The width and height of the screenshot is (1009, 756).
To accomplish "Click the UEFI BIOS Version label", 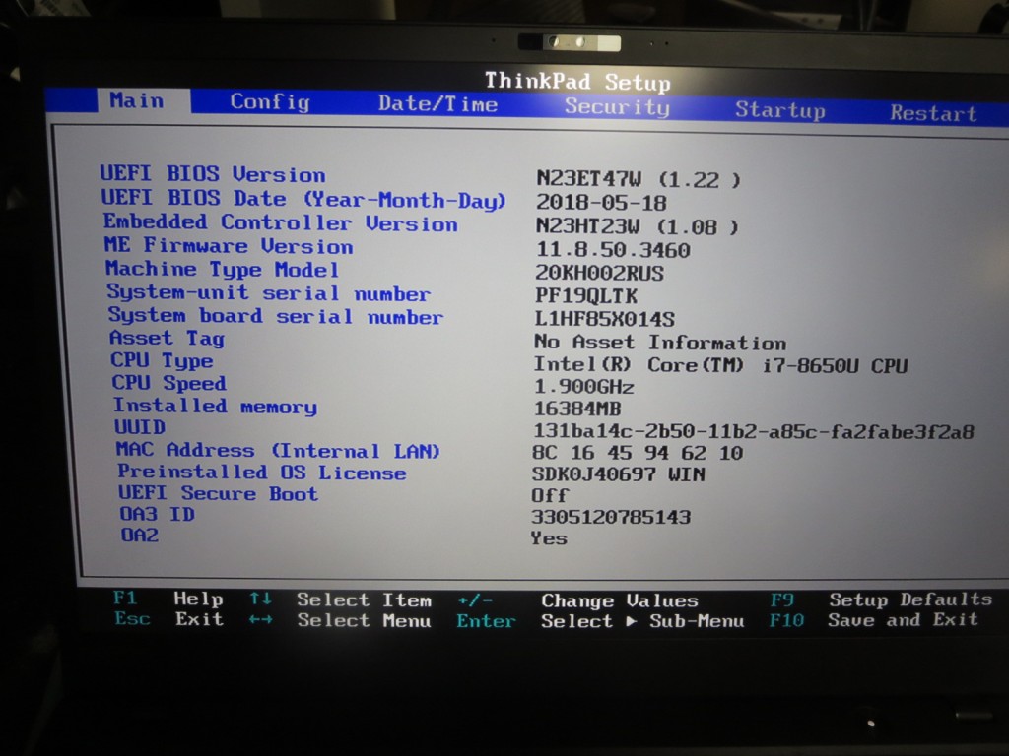I will tap(213, 174).
